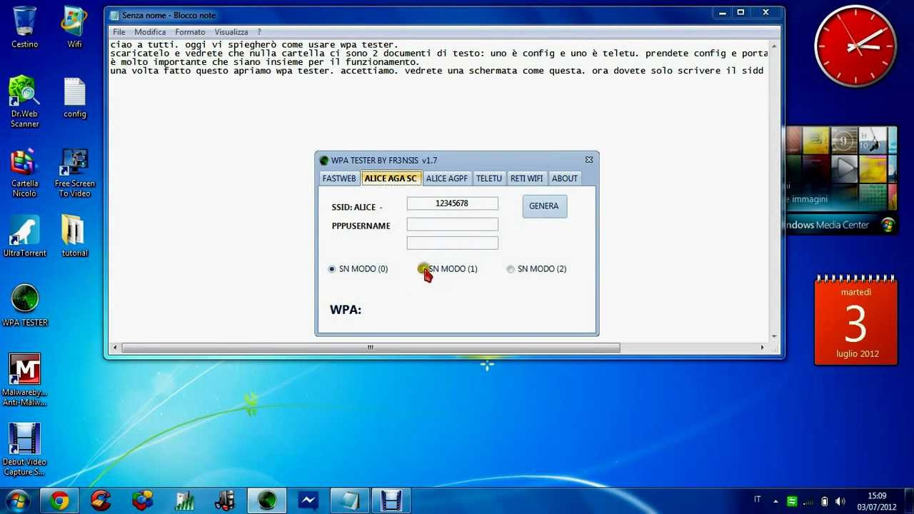Open Notepad File menu
The width and height of the screenshot is (914, 514).
(119, 32)
